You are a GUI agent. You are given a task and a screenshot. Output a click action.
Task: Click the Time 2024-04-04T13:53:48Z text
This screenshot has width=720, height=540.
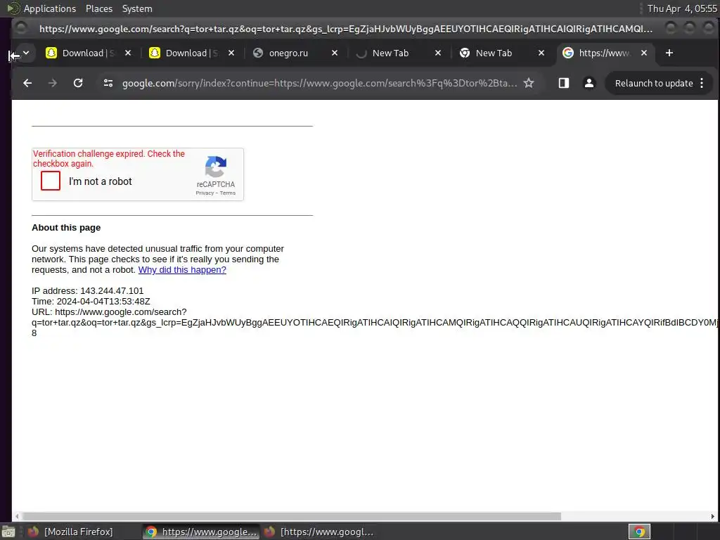click(91, 301)
